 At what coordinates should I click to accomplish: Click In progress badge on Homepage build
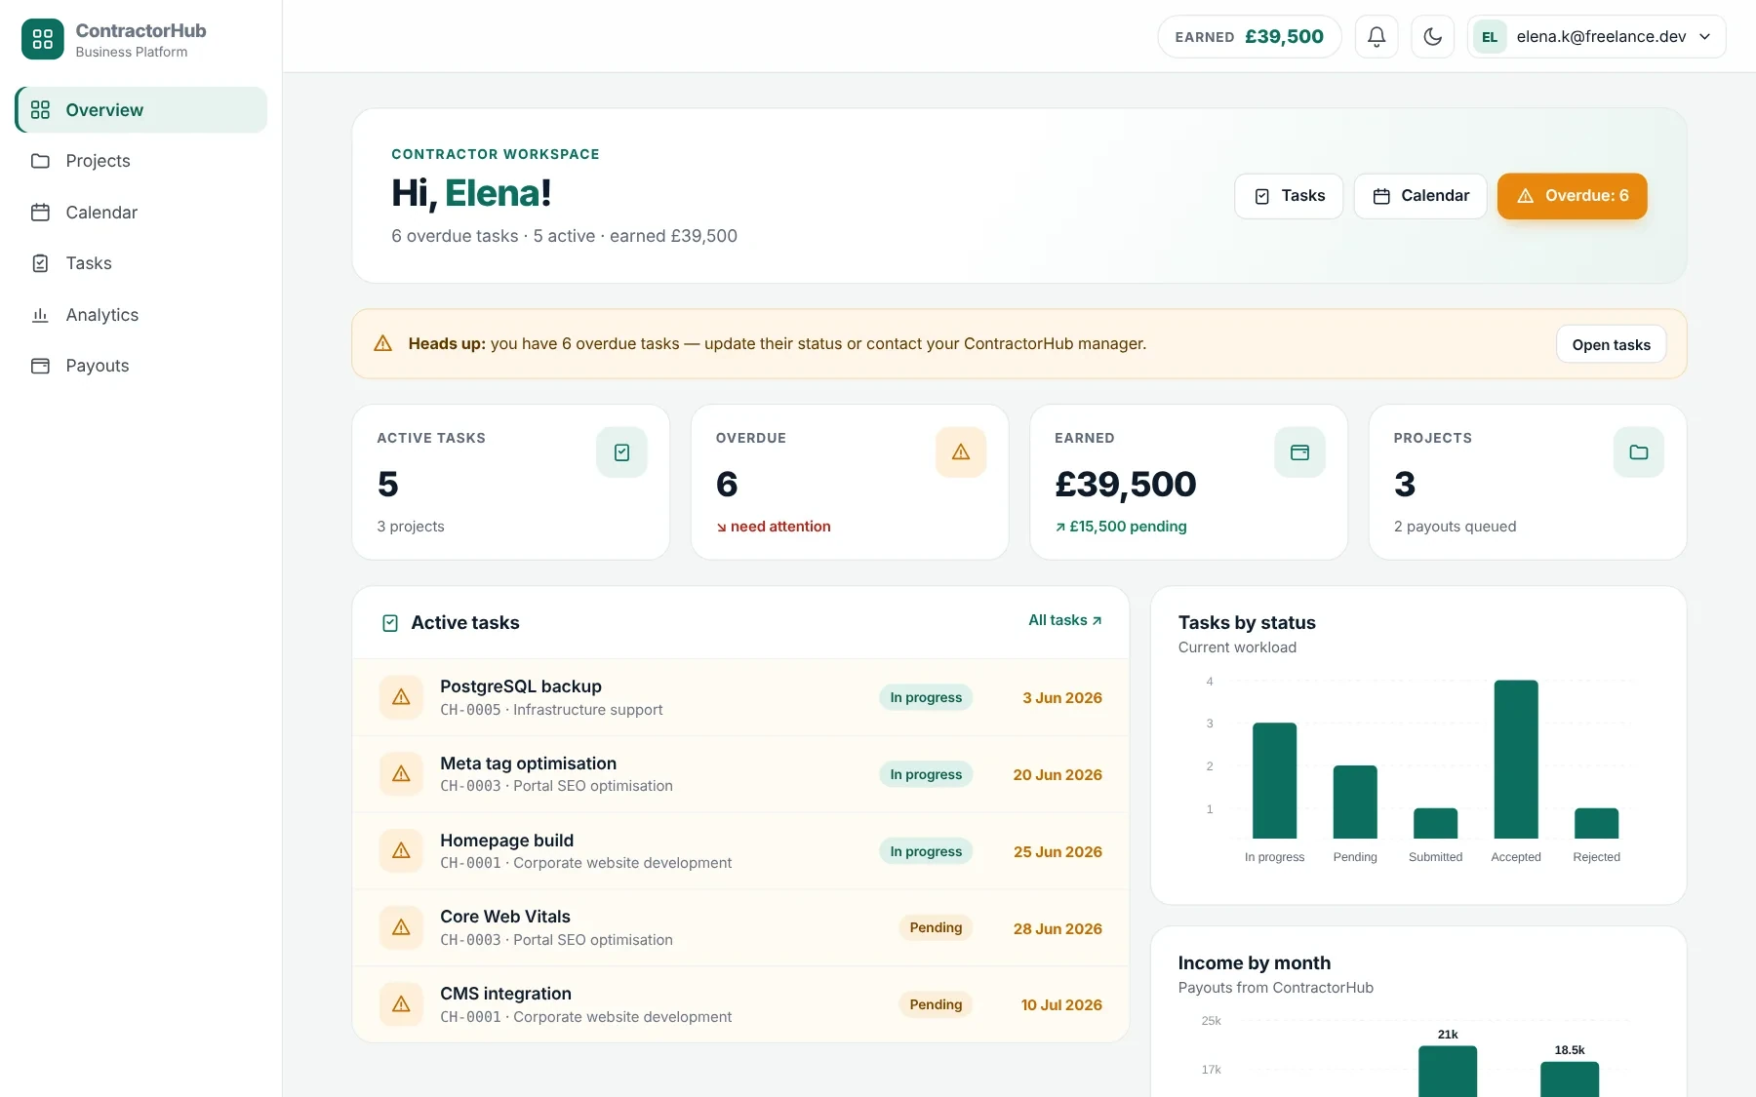[926, 851]
